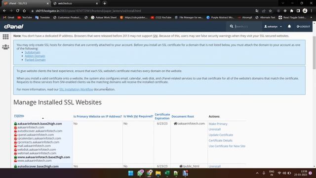Switch to the cPanel - SSL/TLS tab
The height and width of the screenshot is (178, 316).
coord(26,3)
